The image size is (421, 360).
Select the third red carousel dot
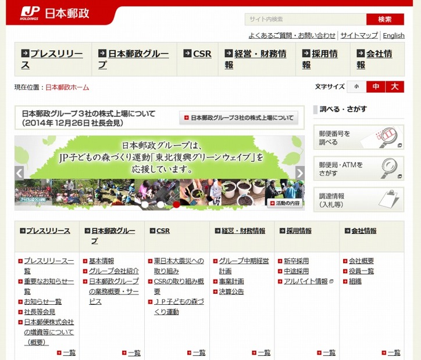point(176,204)
